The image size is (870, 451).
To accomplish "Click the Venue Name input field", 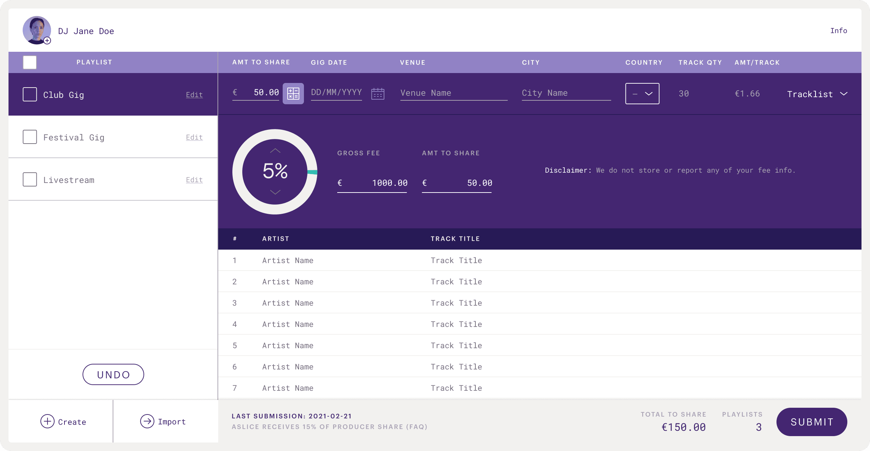I will [x=453, y=93].
